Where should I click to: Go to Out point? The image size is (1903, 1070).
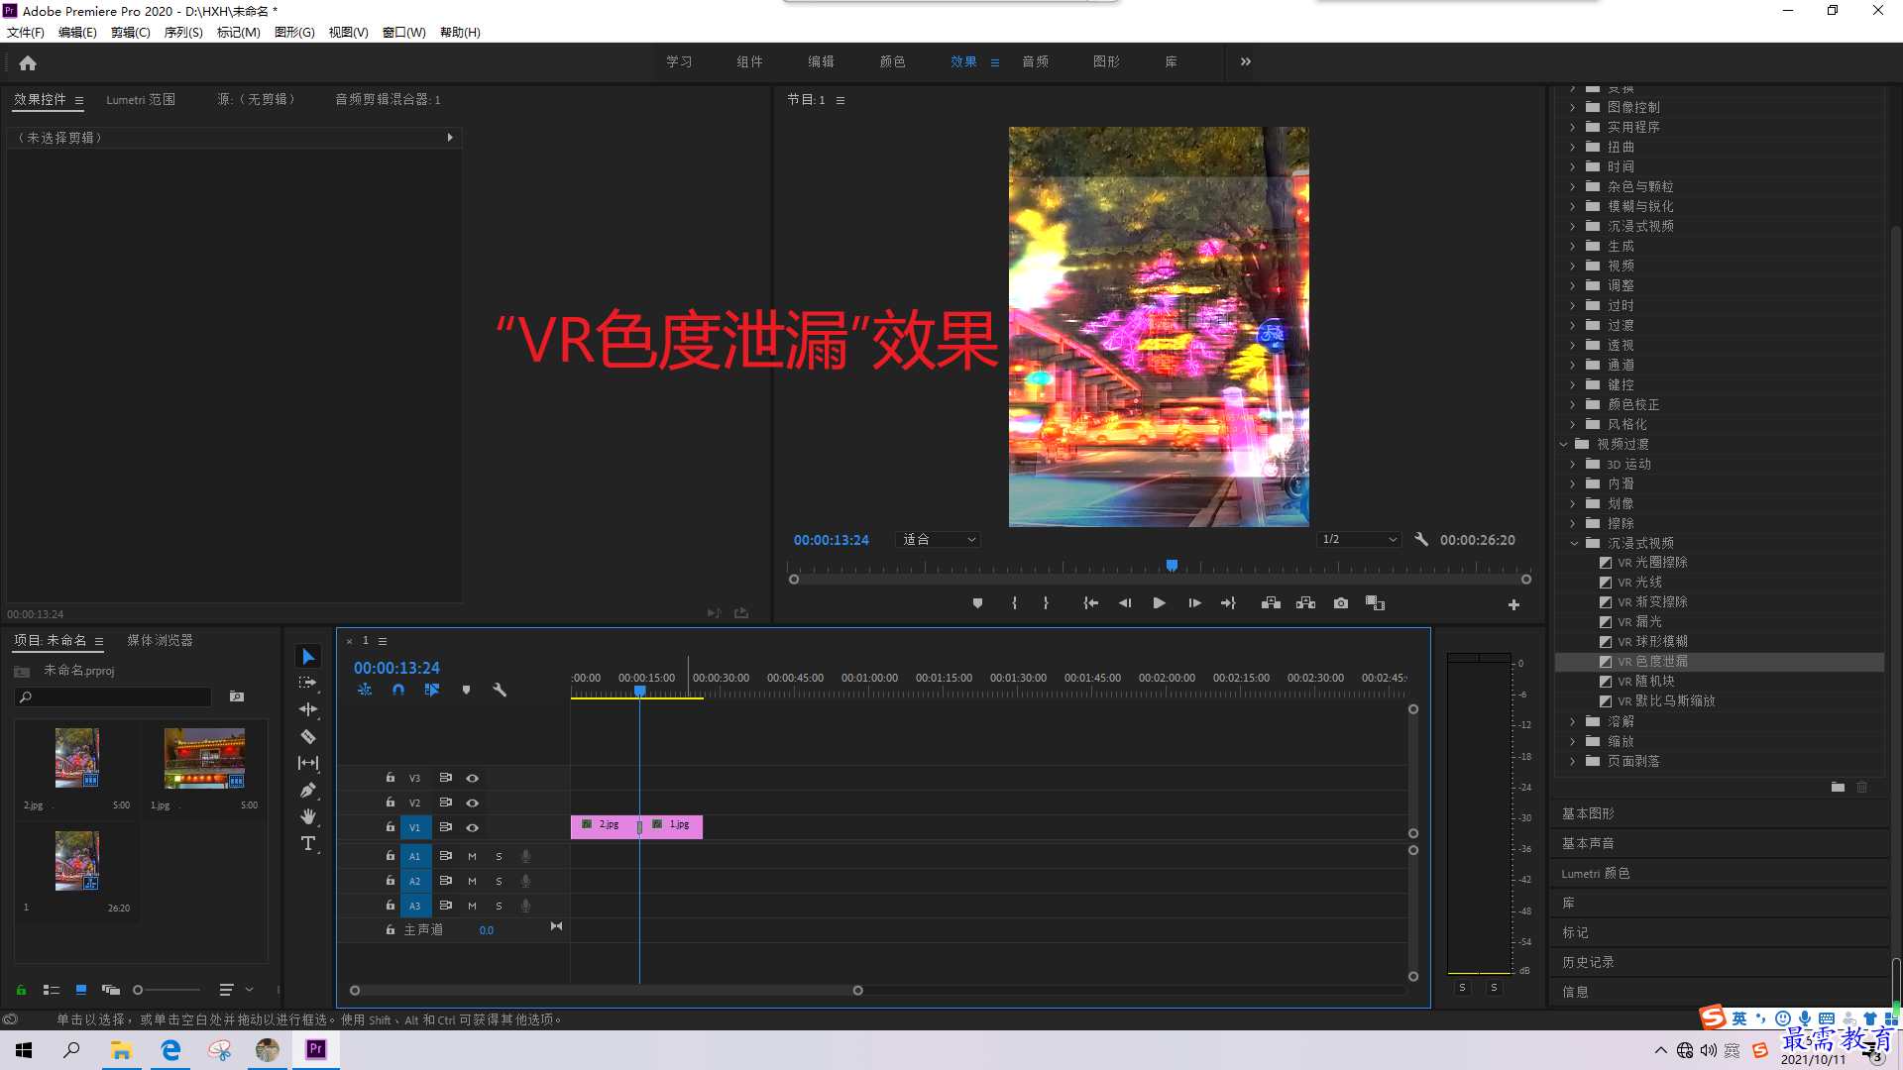point(1229,603)
